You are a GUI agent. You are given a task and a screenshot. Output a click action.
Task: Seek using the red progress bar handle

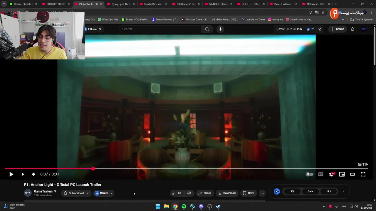coord(93,169)
